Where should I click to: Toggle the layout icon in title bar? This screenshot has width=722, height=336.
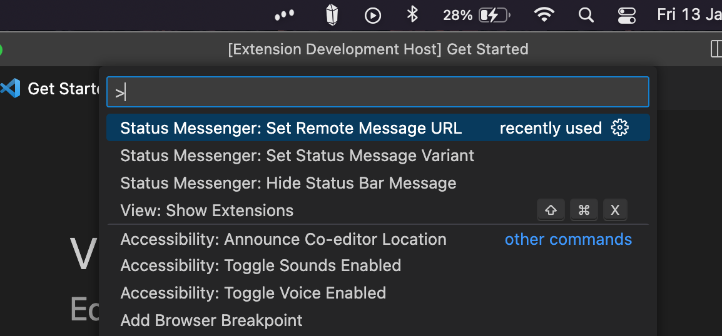[716, 49]
